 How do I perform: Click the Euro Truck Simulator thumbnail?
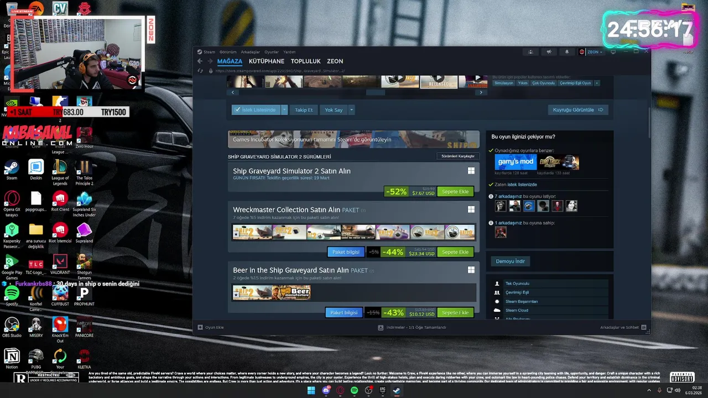tap(559, 162)
